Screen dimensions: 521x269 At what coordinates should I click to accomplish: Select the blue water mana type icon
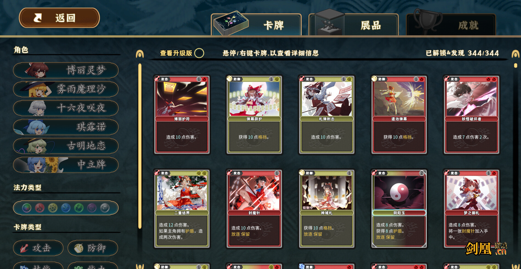(66, 208)
